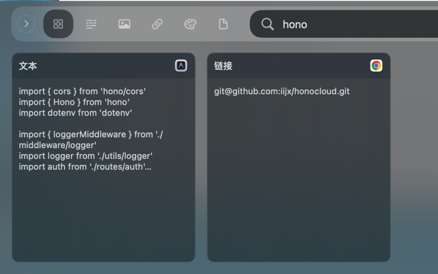The height and width of the screenshot is (274, 438).
Task: Select the 链接 card header
Action: [x=299, y=66]
